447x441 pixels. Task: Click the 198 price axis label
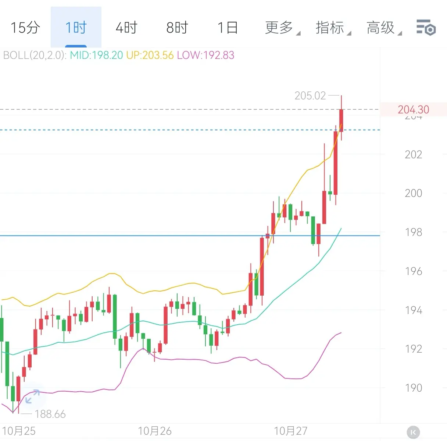[414, 232]
